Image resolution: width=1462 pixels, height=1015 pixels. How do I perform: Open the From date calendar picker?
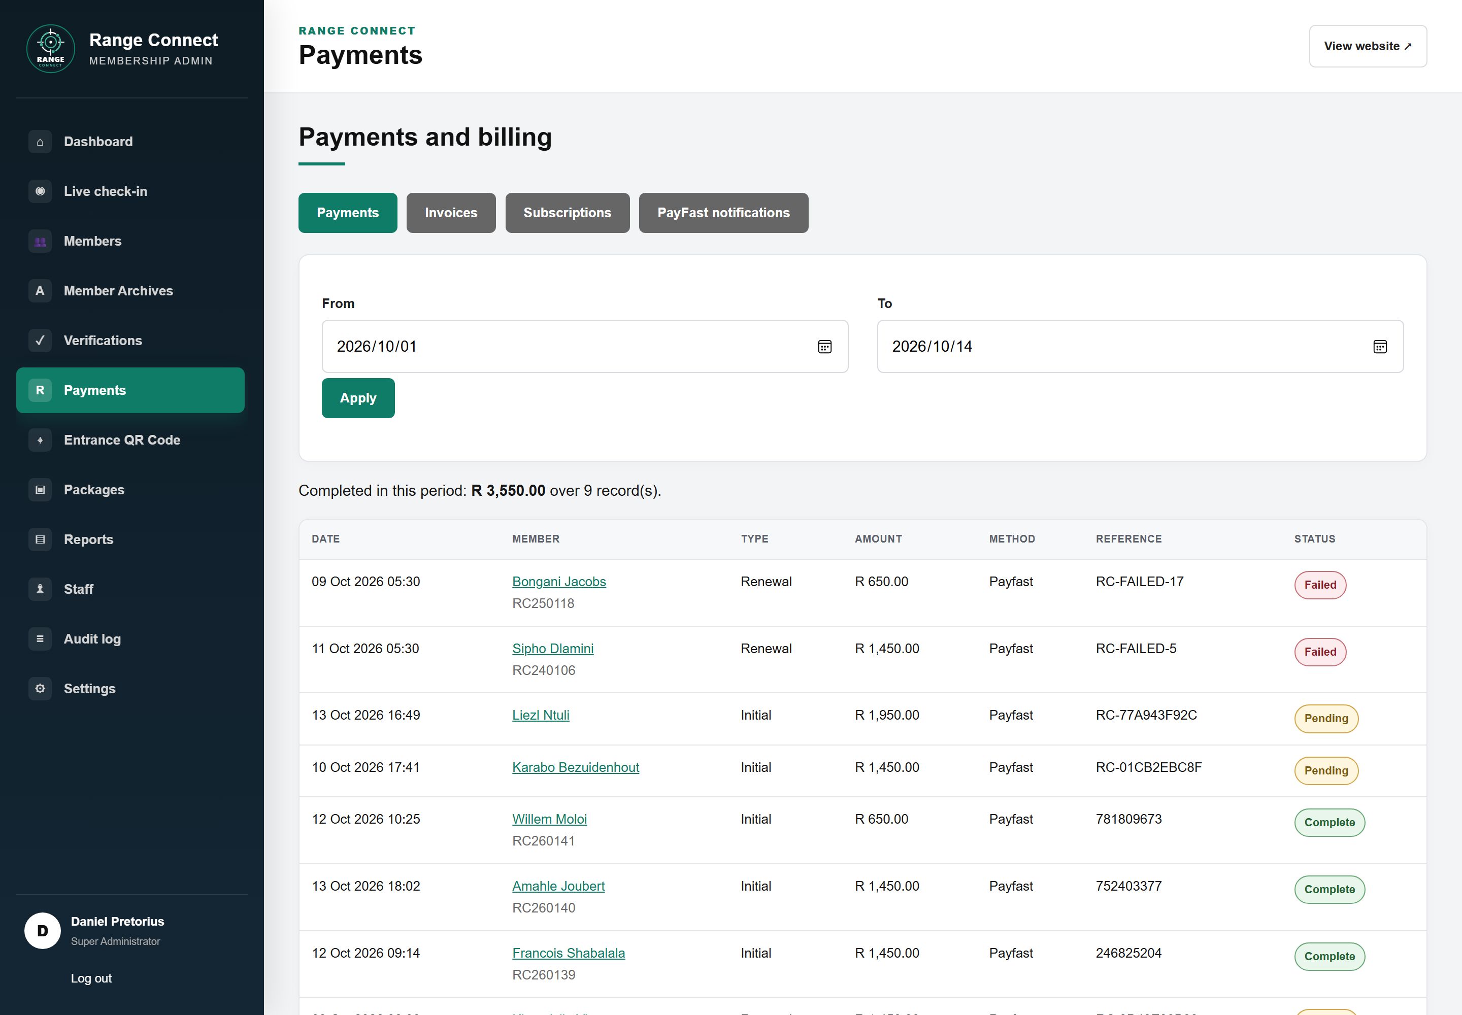[x=824, y=347]
